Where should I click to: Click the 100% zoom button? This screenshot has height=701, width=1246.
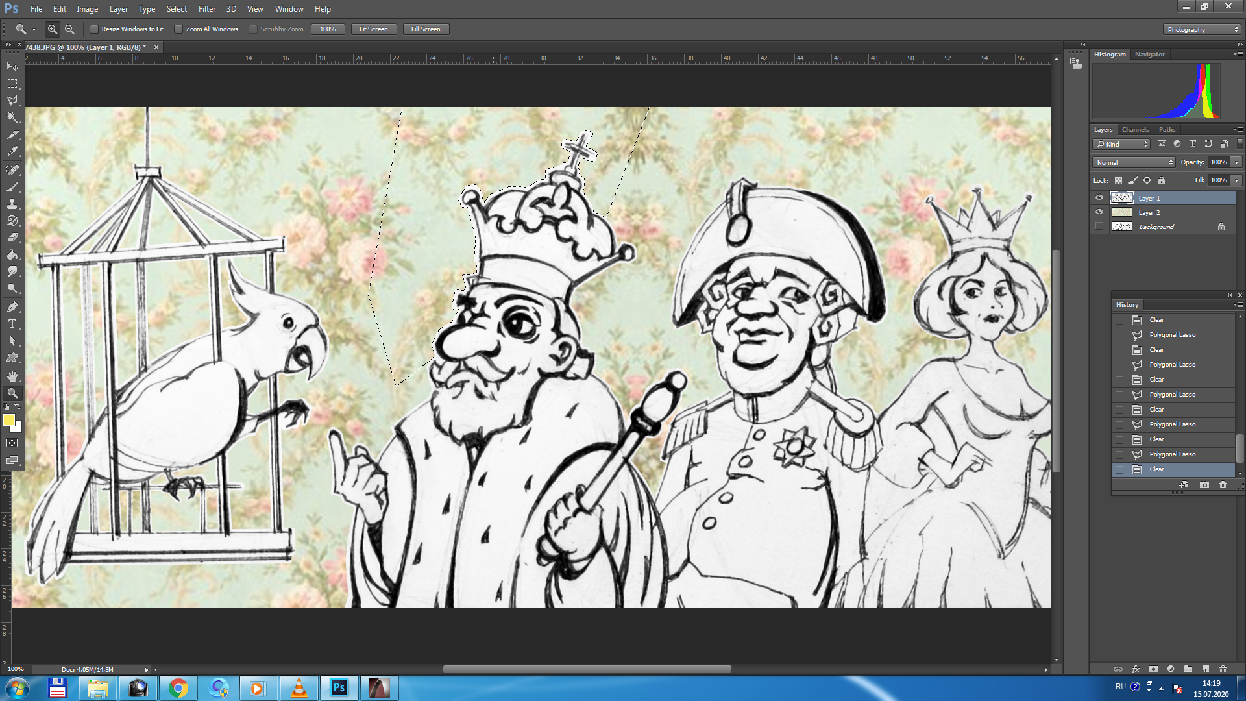click(328, 29)
